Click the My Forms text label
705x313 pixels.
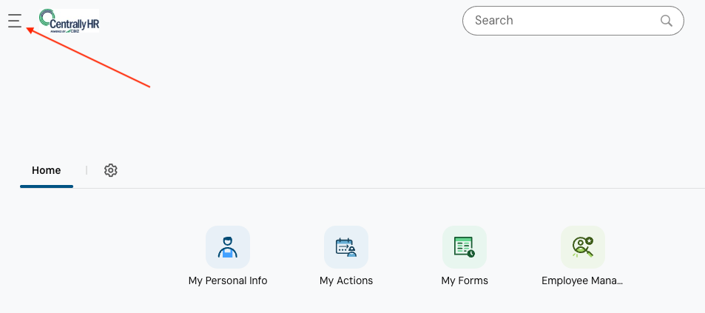[x=465, y=281]
